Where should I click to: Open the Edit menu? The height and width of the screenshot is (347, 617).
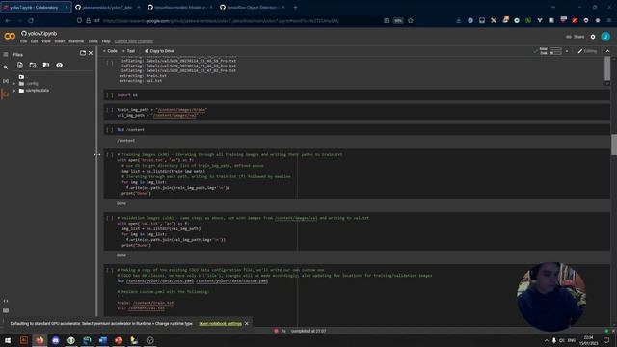pyautogui.click(x=35, y=41)
